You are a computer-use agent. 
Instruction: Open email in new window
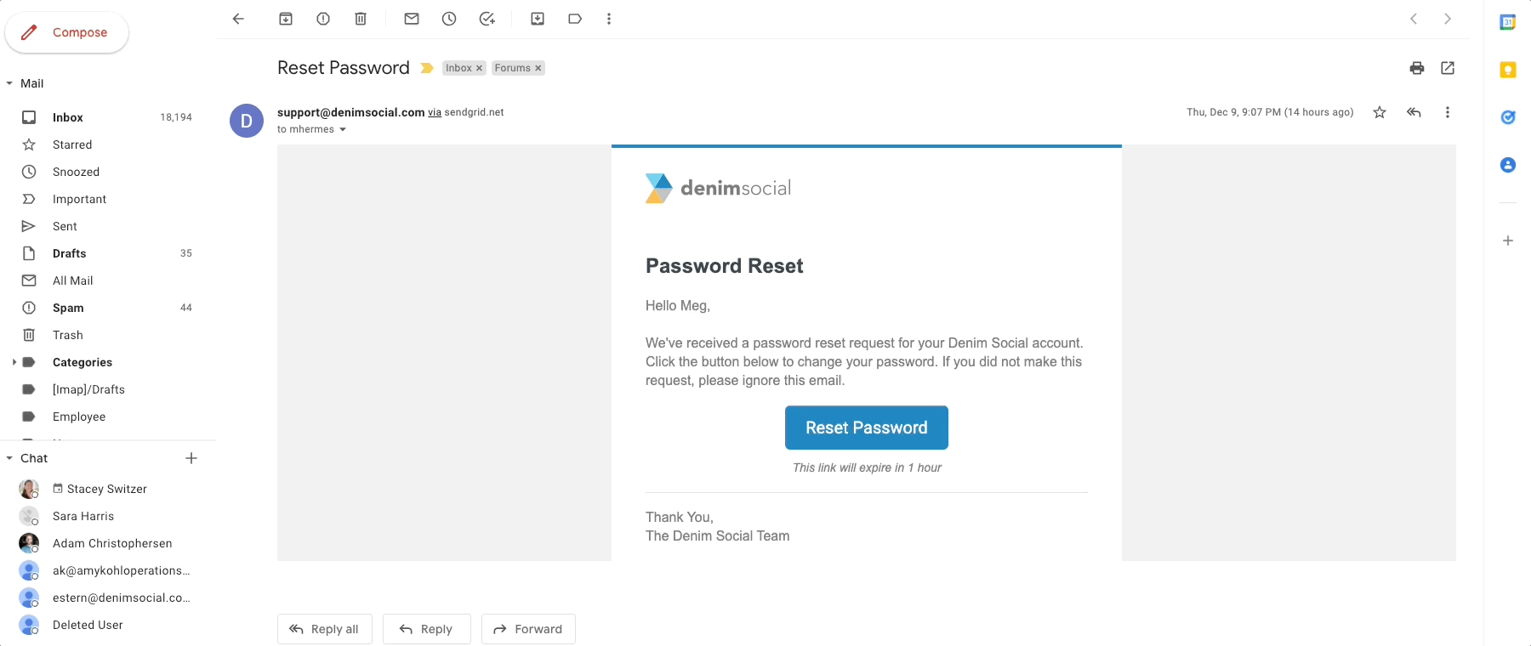point(1448,68)
